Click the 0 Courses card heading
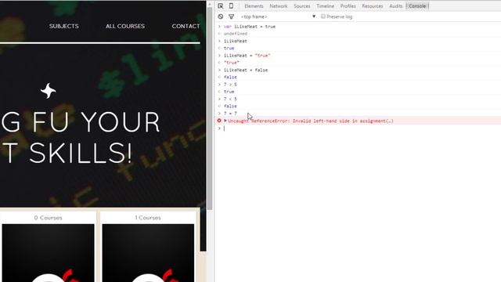Image resolution: width=501 pixels, height=282 pixels. [x=49, y=218]
